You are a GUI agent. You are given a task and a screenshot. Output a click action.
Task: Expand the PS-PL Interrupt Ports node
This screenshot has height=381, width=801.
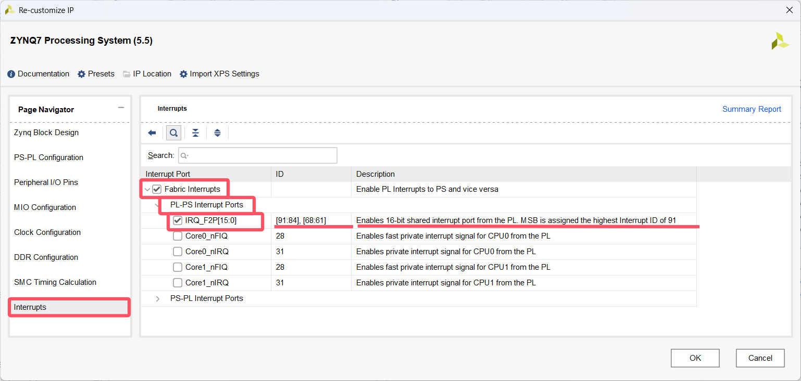(158, 298)
